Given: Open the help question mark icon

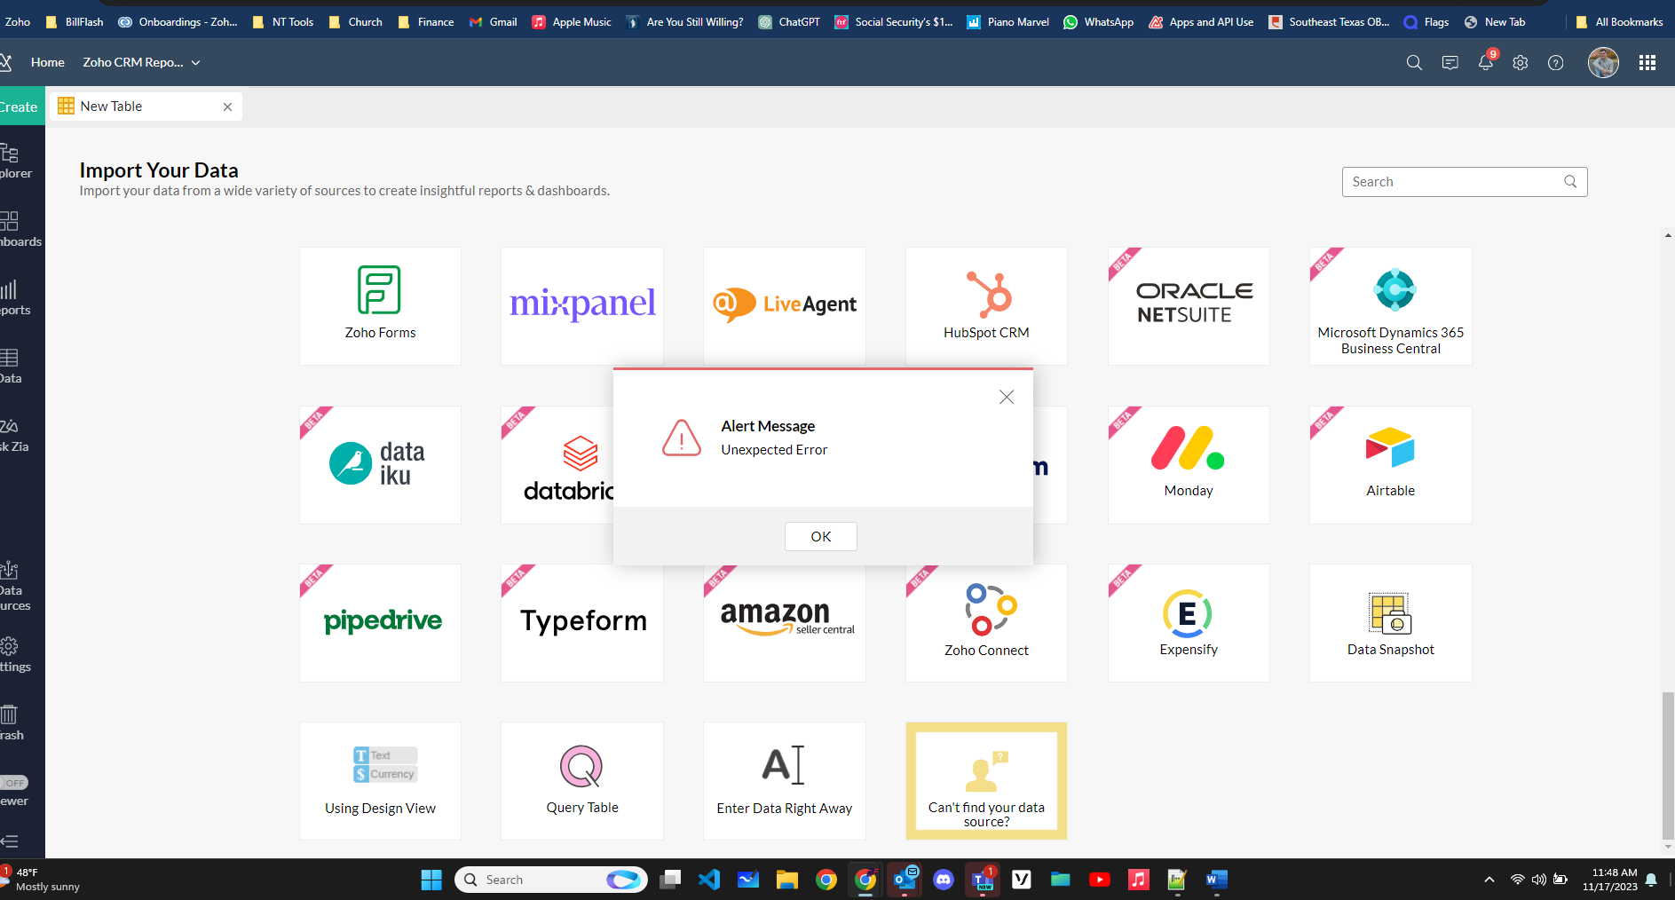Looking at the screenshot, I should coord(1556,63).
